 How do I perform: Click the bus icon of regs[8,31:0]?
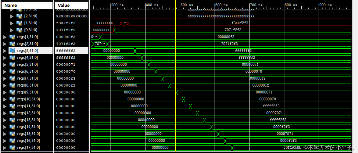pos(12,85)
